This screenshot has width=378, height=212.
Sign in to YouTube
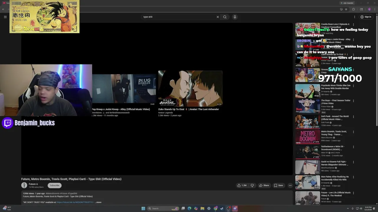pyautogui.click(x=366, y=17)
